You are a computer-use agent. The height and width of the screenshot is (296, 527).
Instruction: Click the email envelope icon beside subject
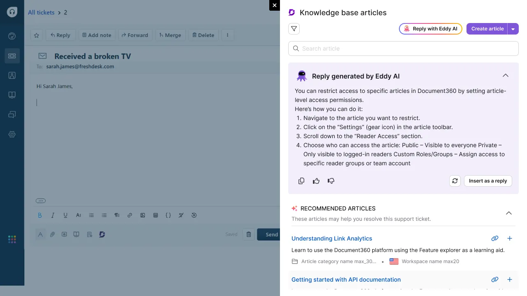point(42,56)
